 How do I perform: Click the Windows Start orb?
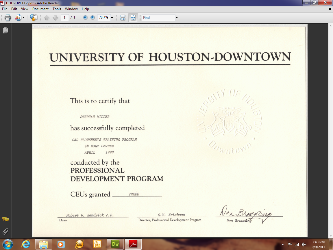click(x=8, y=245)
